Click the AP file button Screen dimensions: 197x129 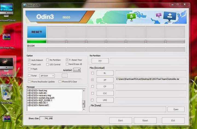point(105,80)
